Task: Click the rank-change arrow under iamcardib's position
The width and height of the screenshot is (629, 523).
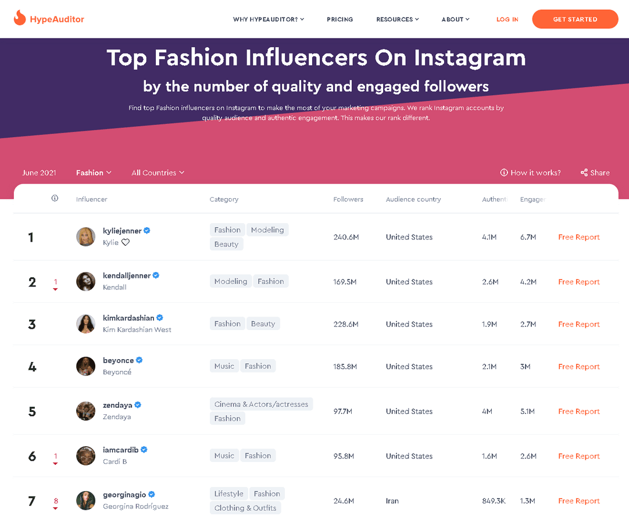Action: coord(55,463)
